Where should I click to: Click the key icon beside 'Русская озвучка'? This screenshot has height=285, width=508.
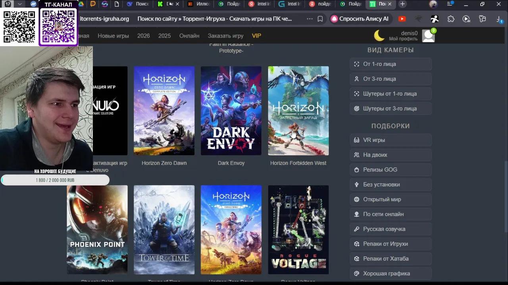(356, 229)
